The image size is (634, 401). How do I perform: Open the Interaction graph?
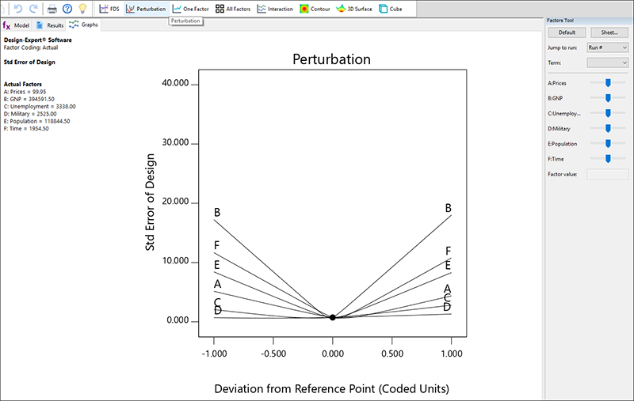click(x=275, y=9)
